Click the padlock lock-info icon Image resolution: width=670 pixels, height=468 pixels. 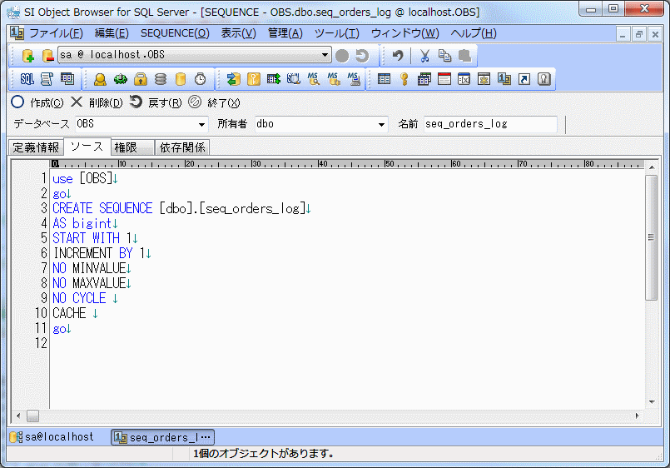click(x=141, y=79)
